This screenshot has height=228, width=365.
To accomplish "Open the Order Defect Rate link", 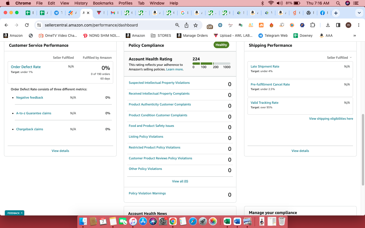I will 26,67.
